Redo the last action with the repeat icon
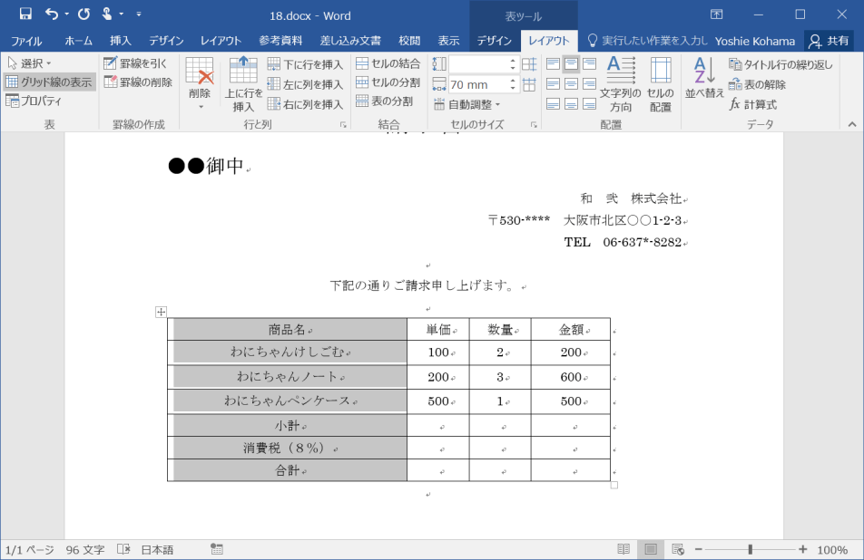Viewport: 864px width, 560px height. [x=83, y=14]
